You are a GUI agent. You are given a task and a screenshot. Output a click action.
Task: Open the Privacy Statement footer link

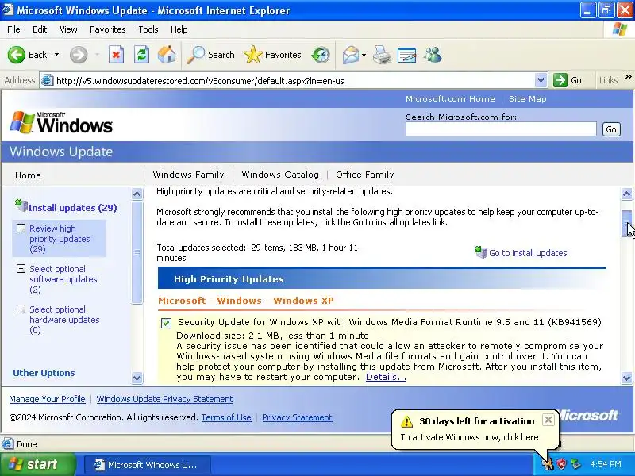click(x=297, y=417)
